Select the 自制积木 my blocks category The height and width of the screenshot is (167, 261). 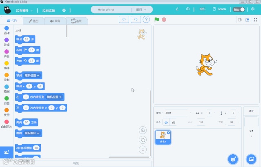[x=7, y=124]
